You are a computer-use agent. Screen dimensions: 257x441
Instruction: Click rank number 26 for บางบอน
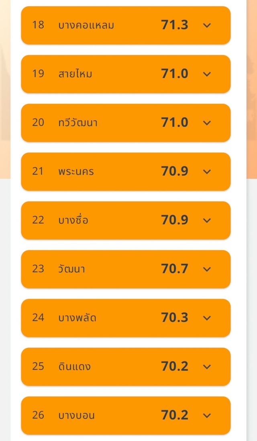click(38, 415)
